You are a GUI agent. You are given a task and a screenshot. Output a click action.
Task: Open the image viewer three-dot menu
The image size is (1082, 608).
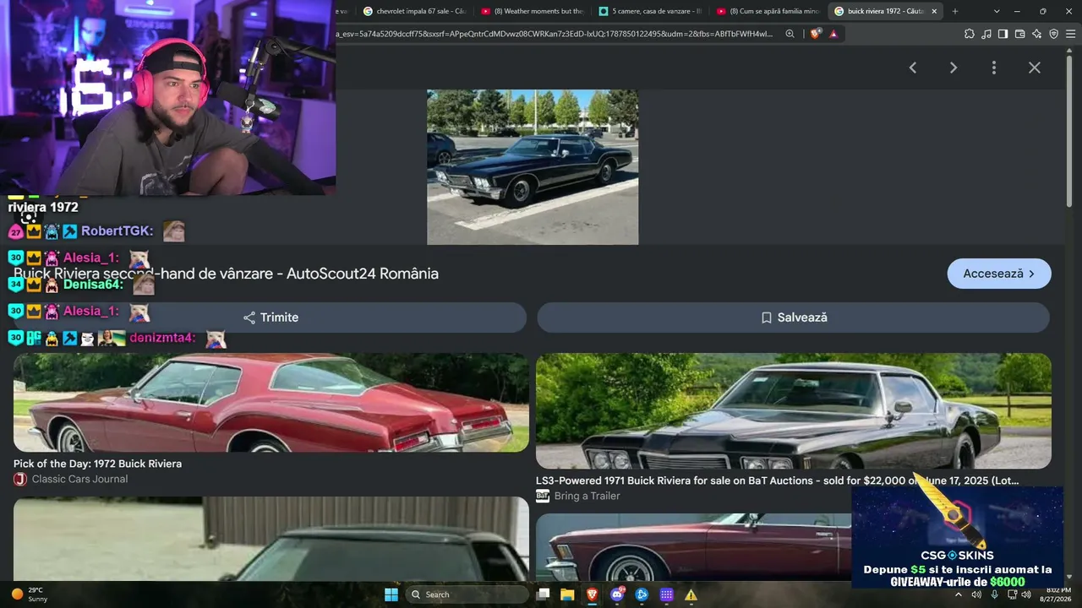point(994,68)
